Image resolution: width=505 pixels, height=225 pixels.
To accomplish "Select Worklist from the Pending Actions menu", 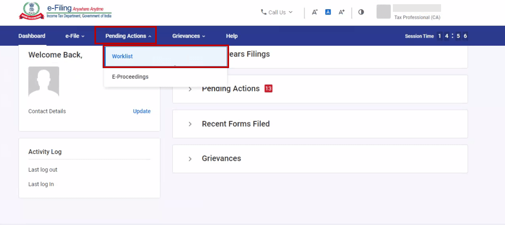I will [x=122, y=56].
